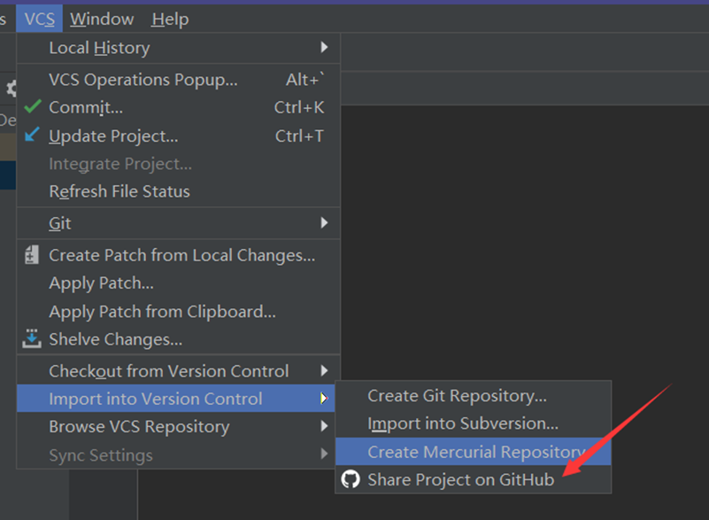Choose VCS Operations Popup...
Viewport: 709px width, 520px height.
pyautogui.click(x=179, y=80)
